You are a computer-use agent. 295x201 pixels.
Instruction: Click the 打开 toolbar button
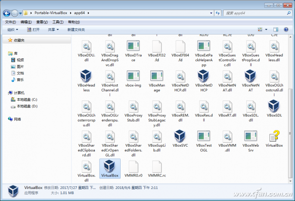[x=33, y=30]
